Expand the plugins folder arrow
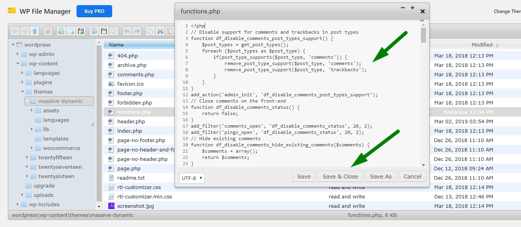This screenshot has width=521, height=227. point(22,83)
